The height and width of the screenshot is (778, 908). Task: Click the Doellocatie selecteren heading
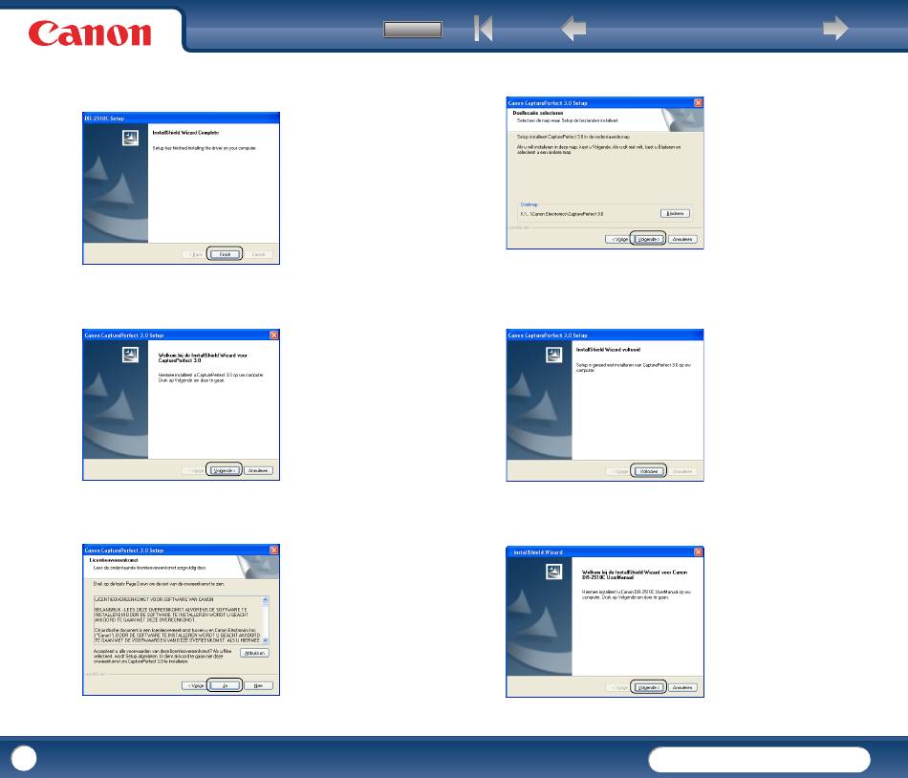click(x=538, y=114)
